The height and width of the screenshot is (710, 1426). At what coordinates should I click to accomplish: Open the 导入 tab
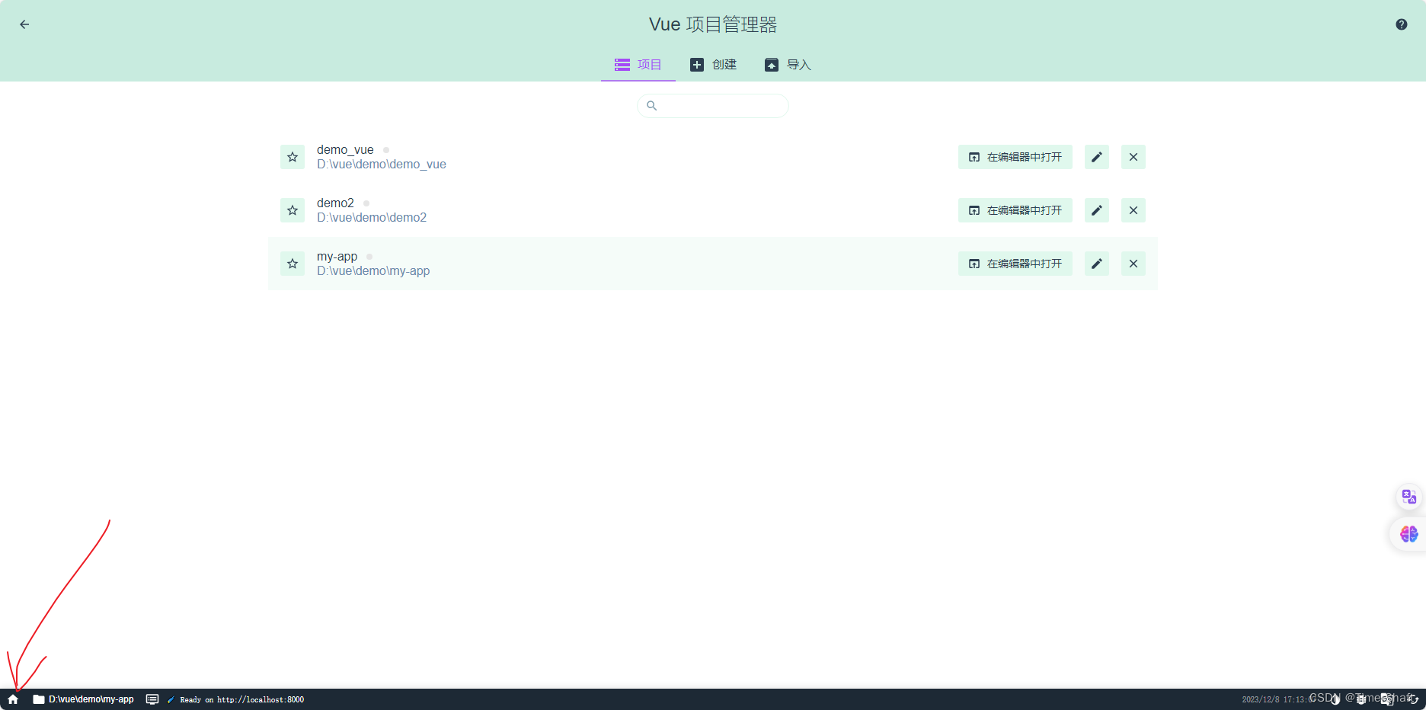point(788,65)
